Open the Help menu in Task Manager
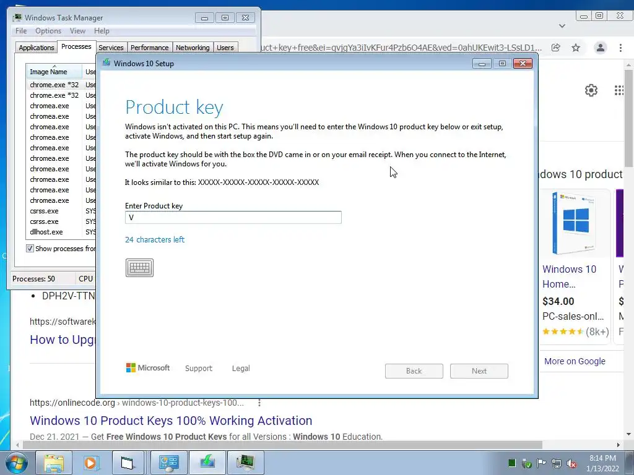Image resolution: width=634 pixels, height=475 pixels. pyautogui.click(x=102, y=31)
